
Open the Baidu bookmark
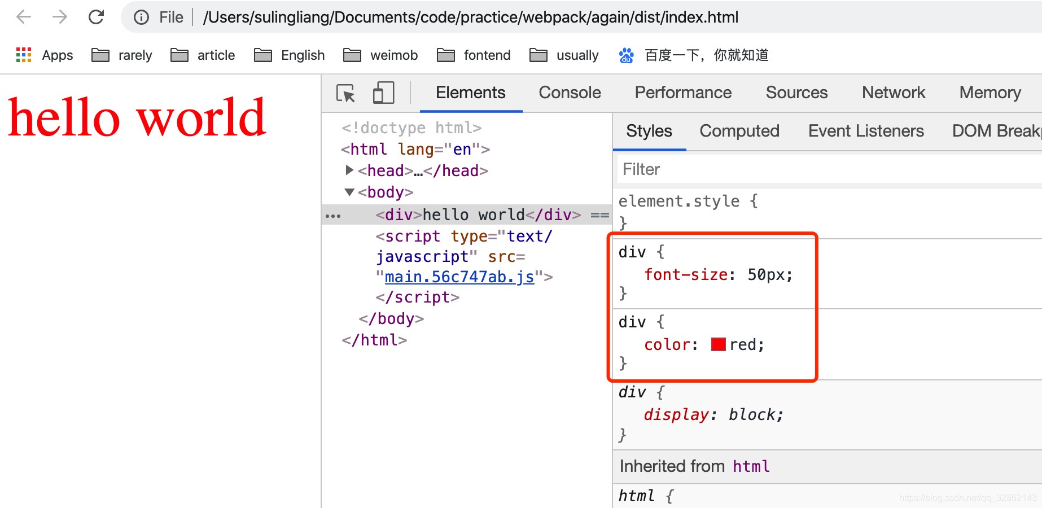click(x=694, y=55)
